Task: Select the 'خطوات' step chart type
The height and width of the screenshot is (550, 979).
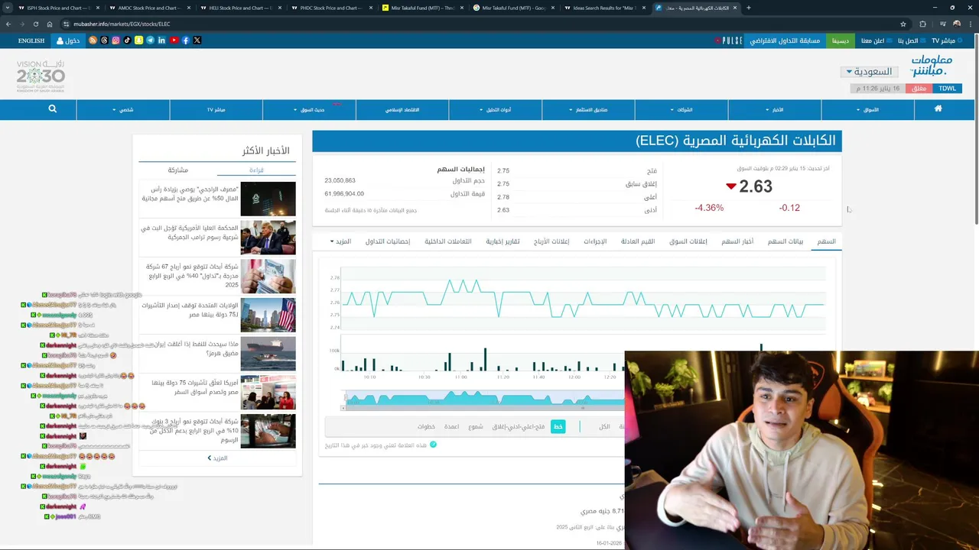Action: click(x=426, y=426)
